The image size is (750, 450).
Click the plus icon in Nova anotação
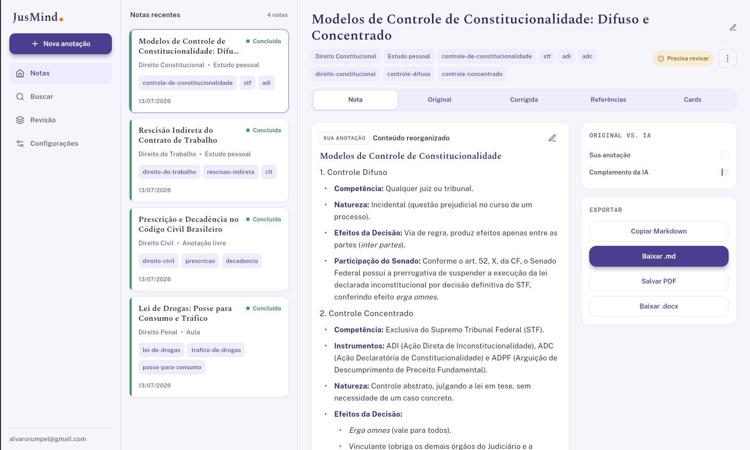click(x=35, y=44)
